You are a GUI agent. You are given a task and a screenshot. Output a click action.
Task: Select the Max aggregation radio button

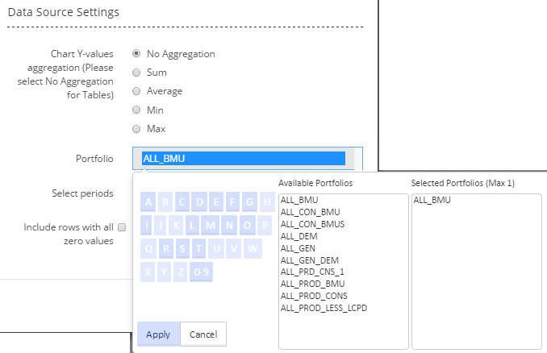point(136,128)
